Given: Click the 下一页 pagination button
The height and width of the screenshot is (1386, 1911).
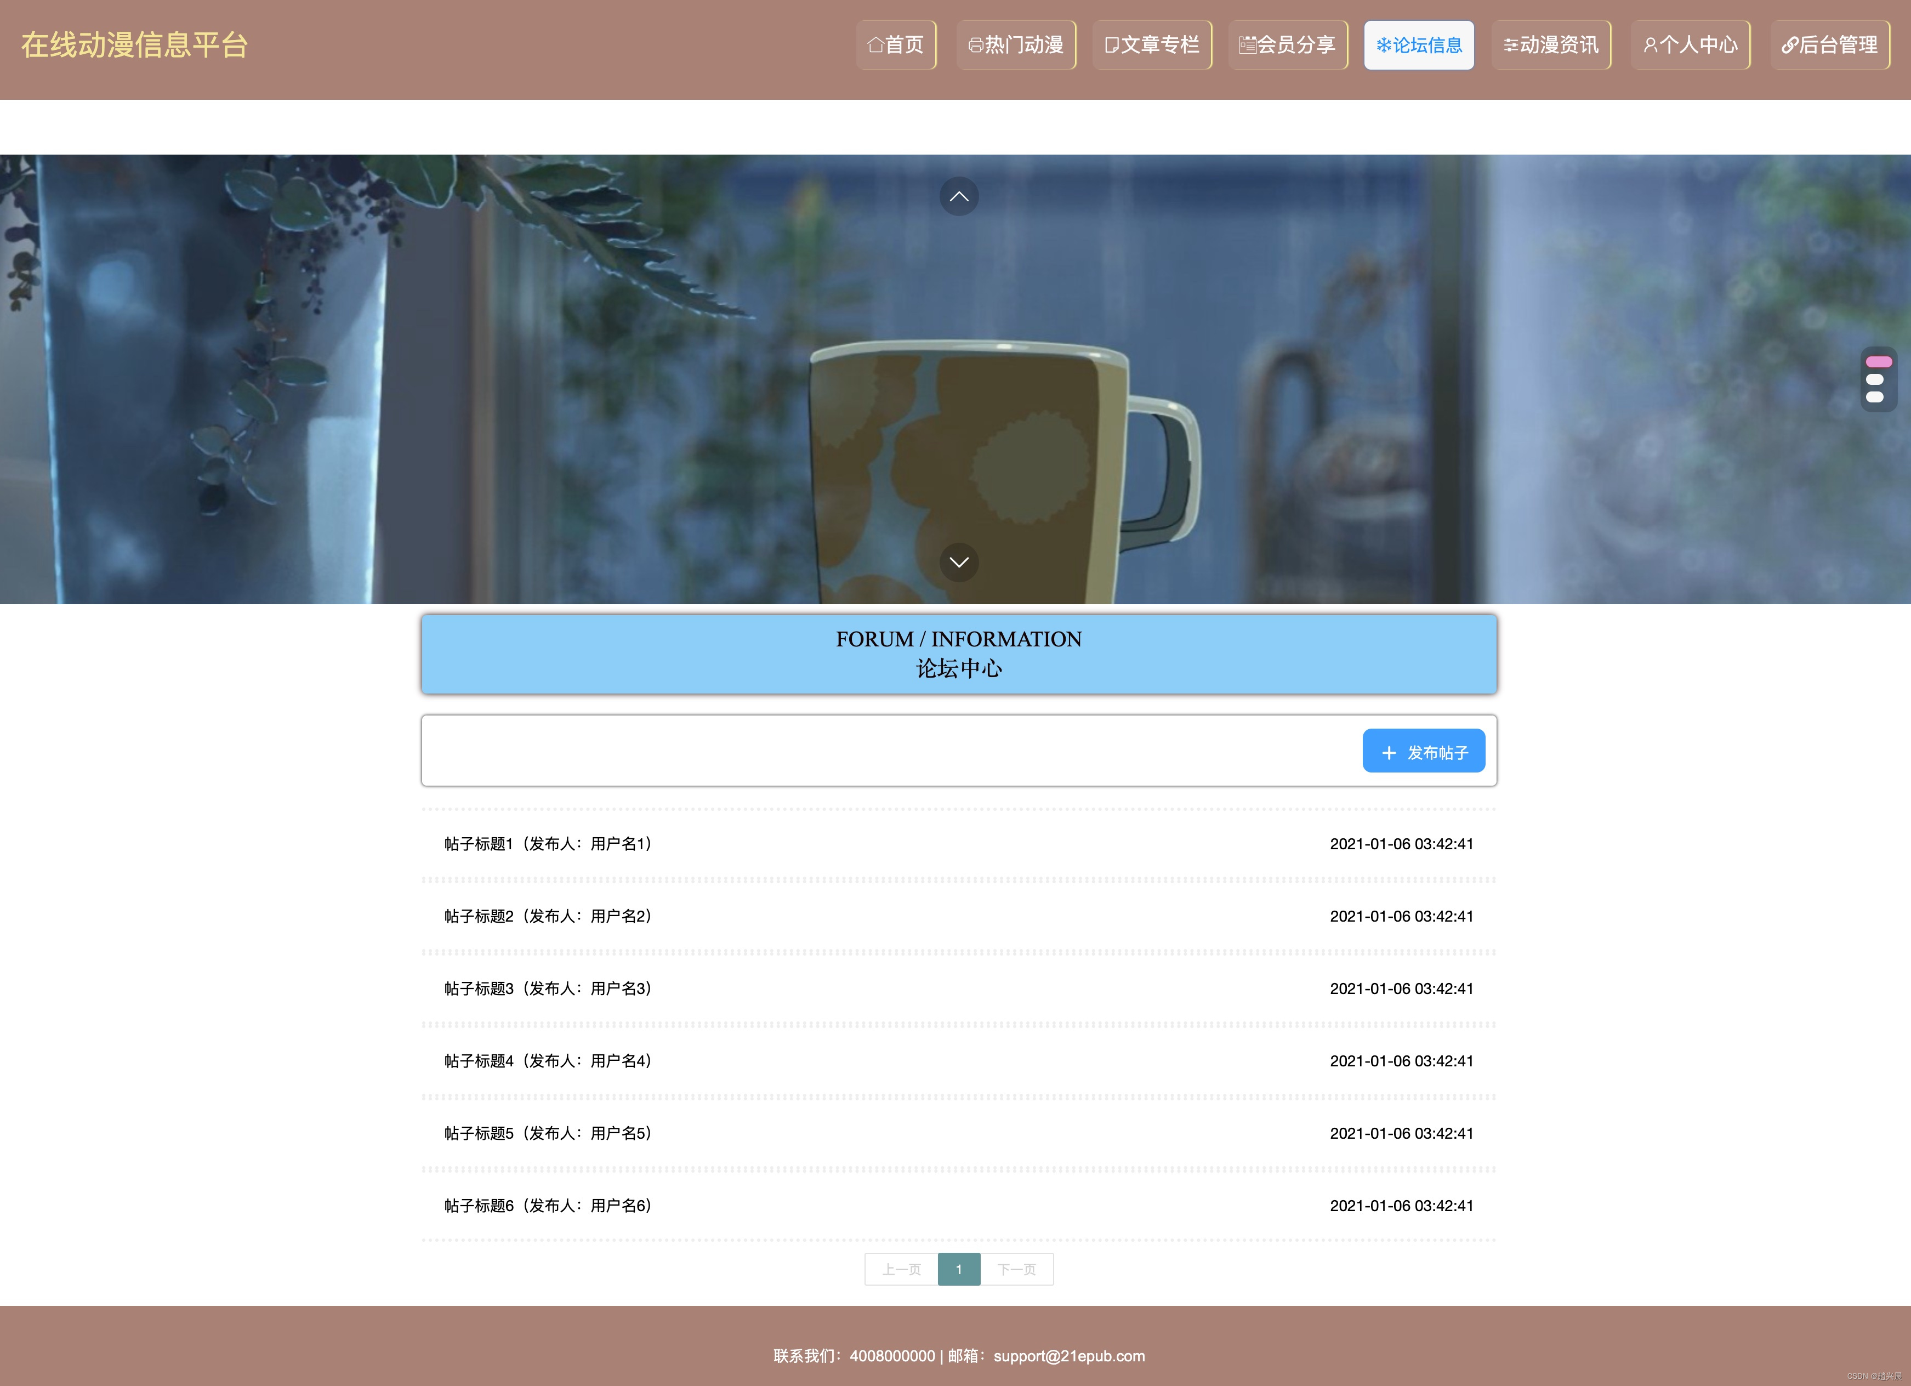Looking at the screenshot, I should point(1016,1269).
